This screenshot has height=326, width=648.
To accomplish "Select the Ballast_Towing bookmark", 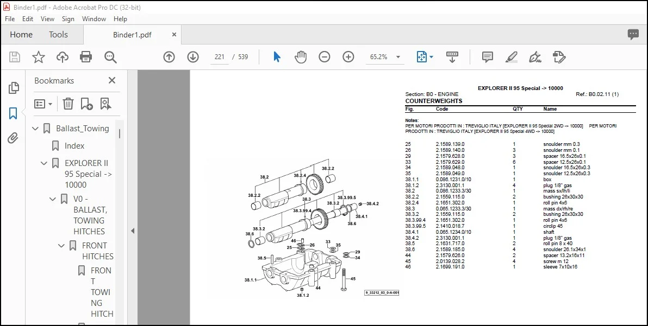I will pos(82,129).
